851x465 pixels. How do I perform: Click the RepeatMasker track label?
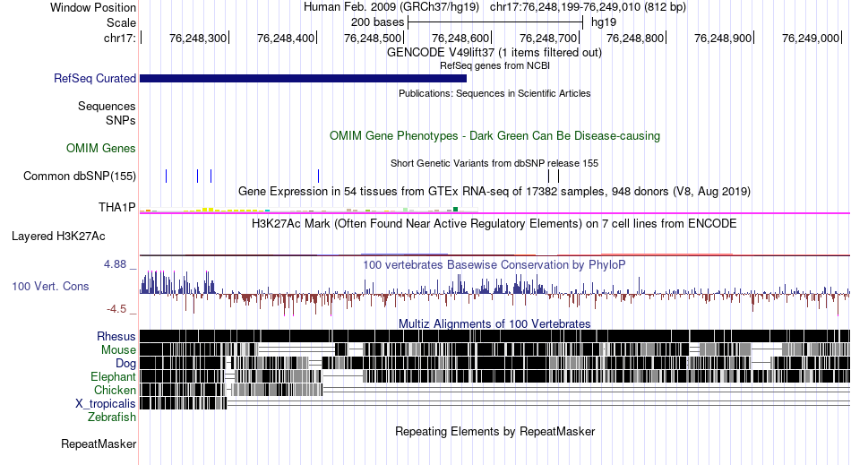(99, 443)
